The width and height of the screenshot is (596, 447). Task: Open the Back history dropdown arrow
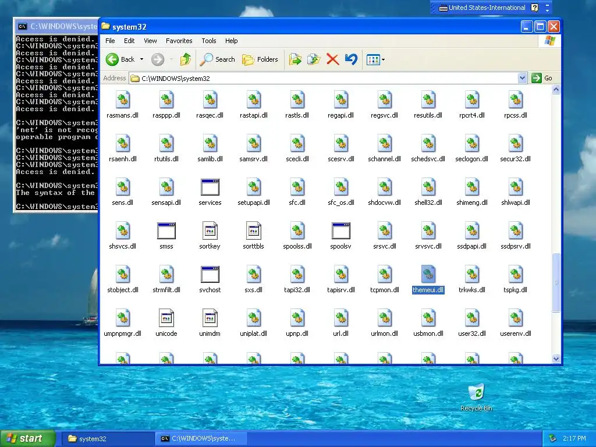coord(142,59)
